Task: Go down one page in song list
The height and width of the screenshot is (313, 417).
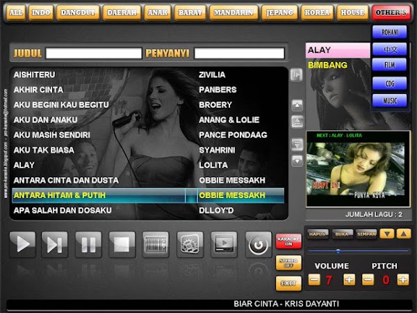Action: pos(297,145)
